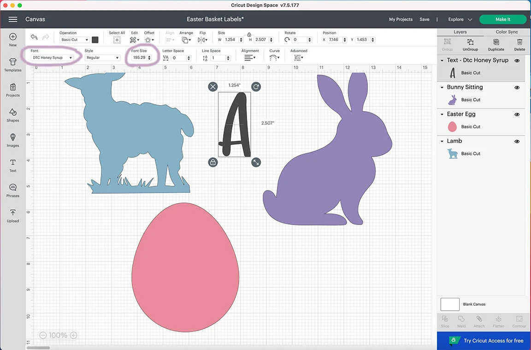Screen dimensions: 531x350
Task: Hide the Lamb layer
Action: coord(517,141)
